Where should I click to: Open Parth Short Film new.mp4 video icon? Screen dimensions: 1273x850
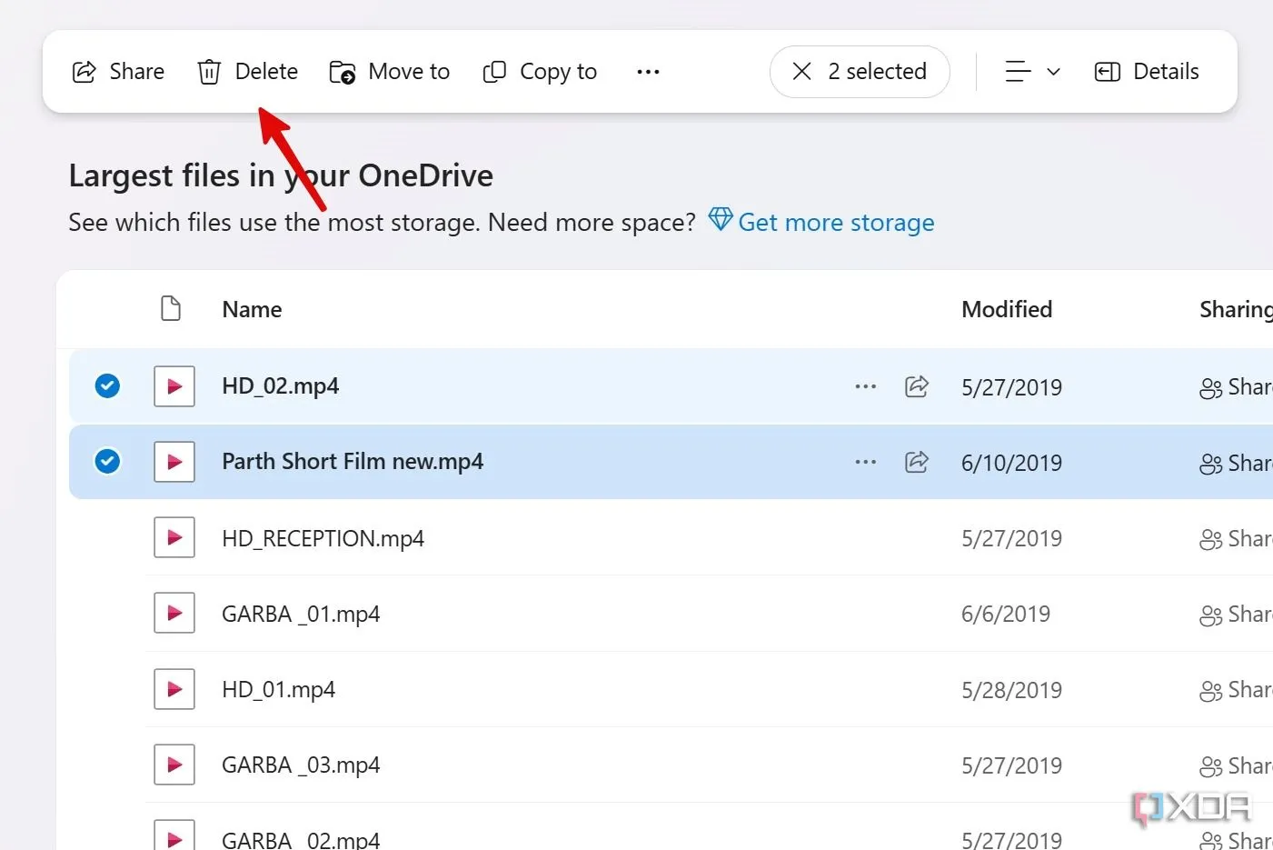click(174, 462)
